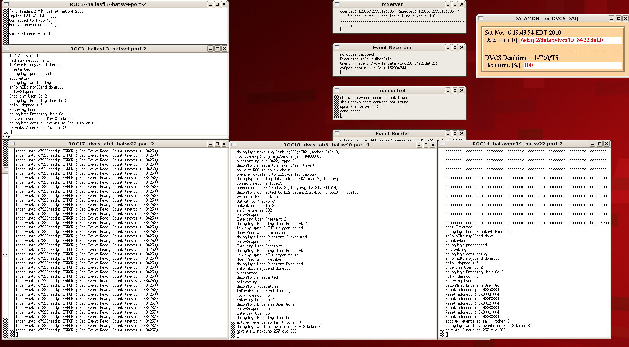Open window menu of rcServer window
This screenshot has height=347, width=629.
[337, 4]
